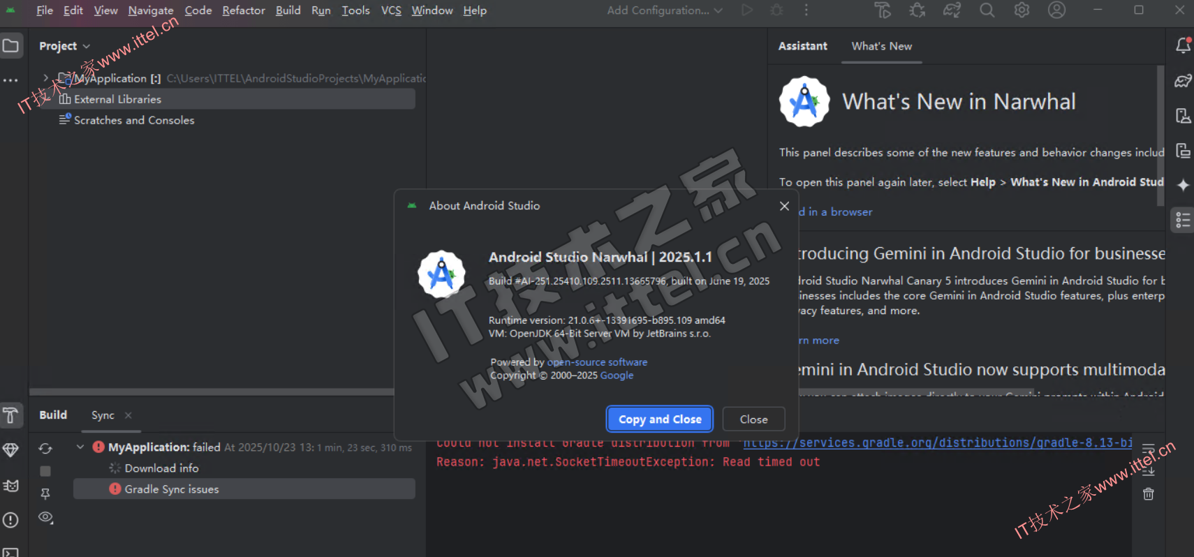
Task: Click the Search Everywhere magnifier icon
Action: pos(987,10)
